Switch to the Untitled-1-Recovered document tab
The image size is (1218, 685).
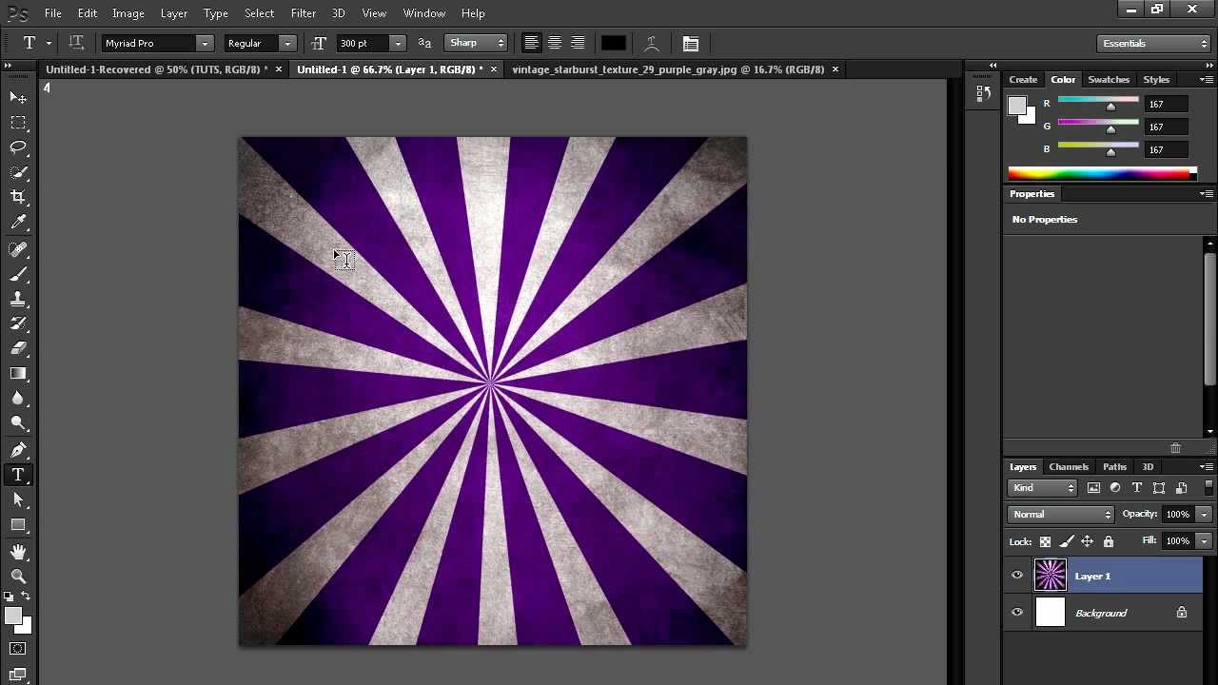(157, 69)
